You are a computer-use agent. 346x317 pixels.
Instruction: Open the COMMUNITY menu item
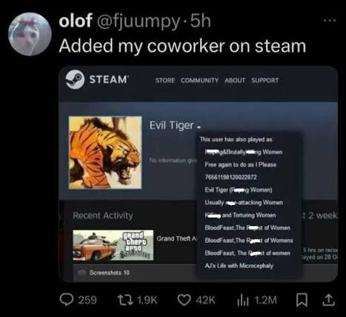[x=199, y=81]
